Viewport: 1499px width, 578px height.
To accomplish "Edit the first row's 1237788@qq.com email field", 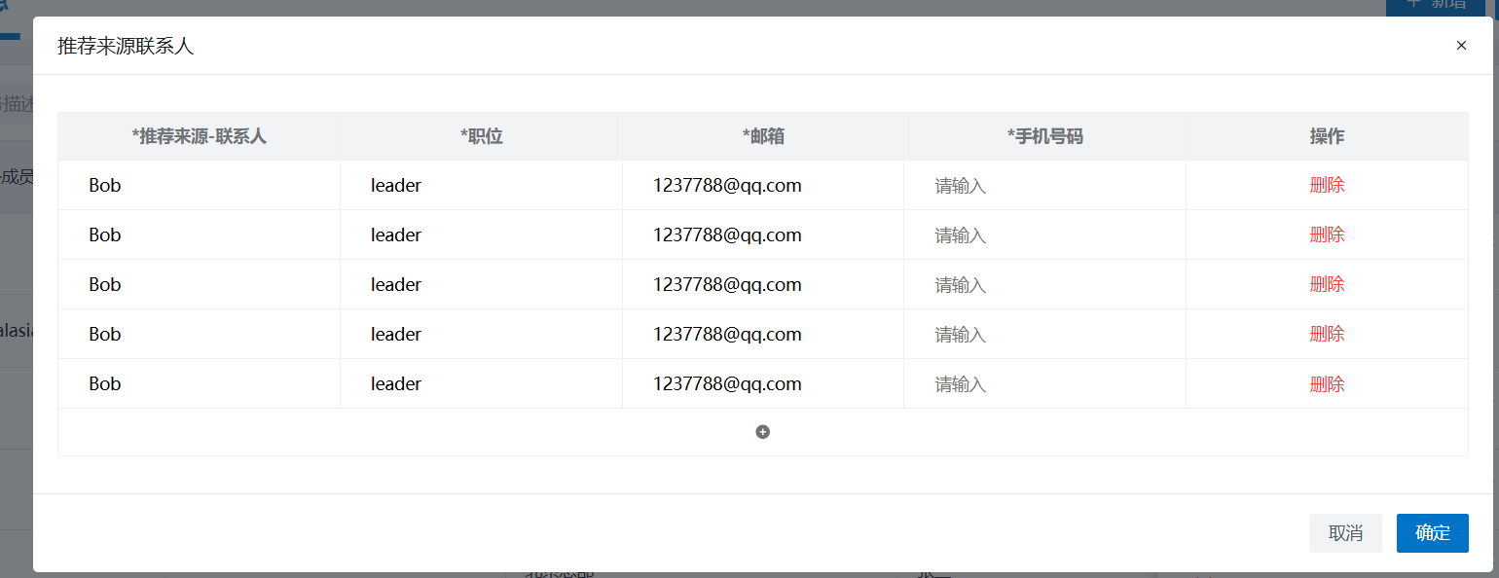I will tap(763, 185).
